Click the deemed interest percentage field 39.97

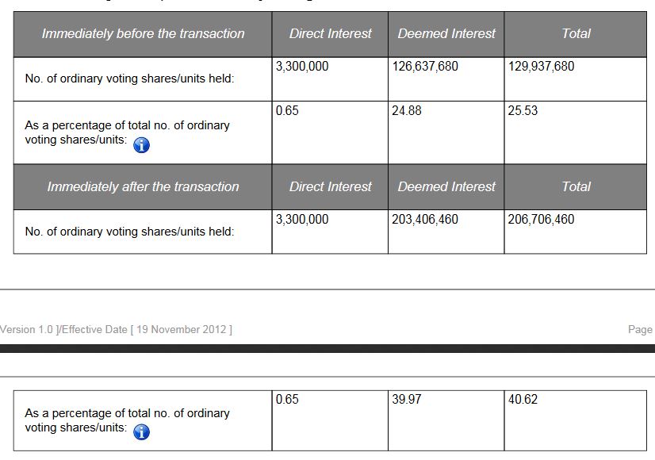[446, 420]
